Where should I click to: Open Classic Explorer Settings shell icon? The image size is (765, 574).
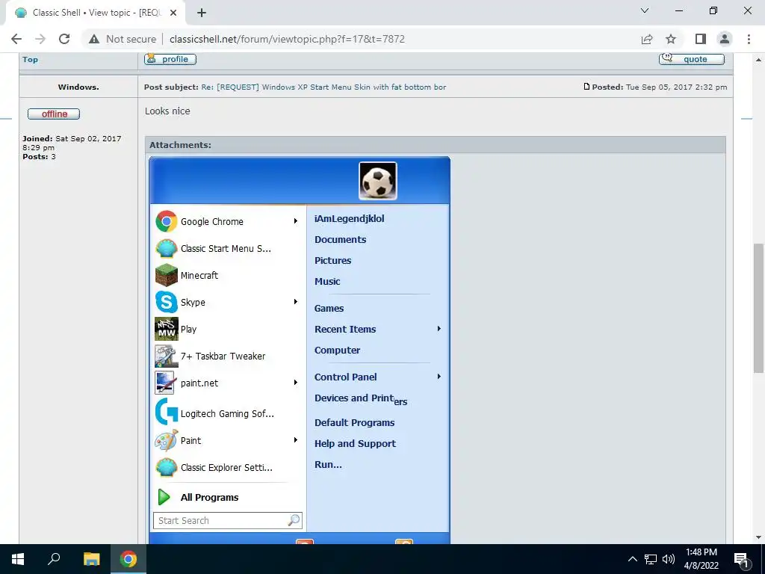point(167,467)
